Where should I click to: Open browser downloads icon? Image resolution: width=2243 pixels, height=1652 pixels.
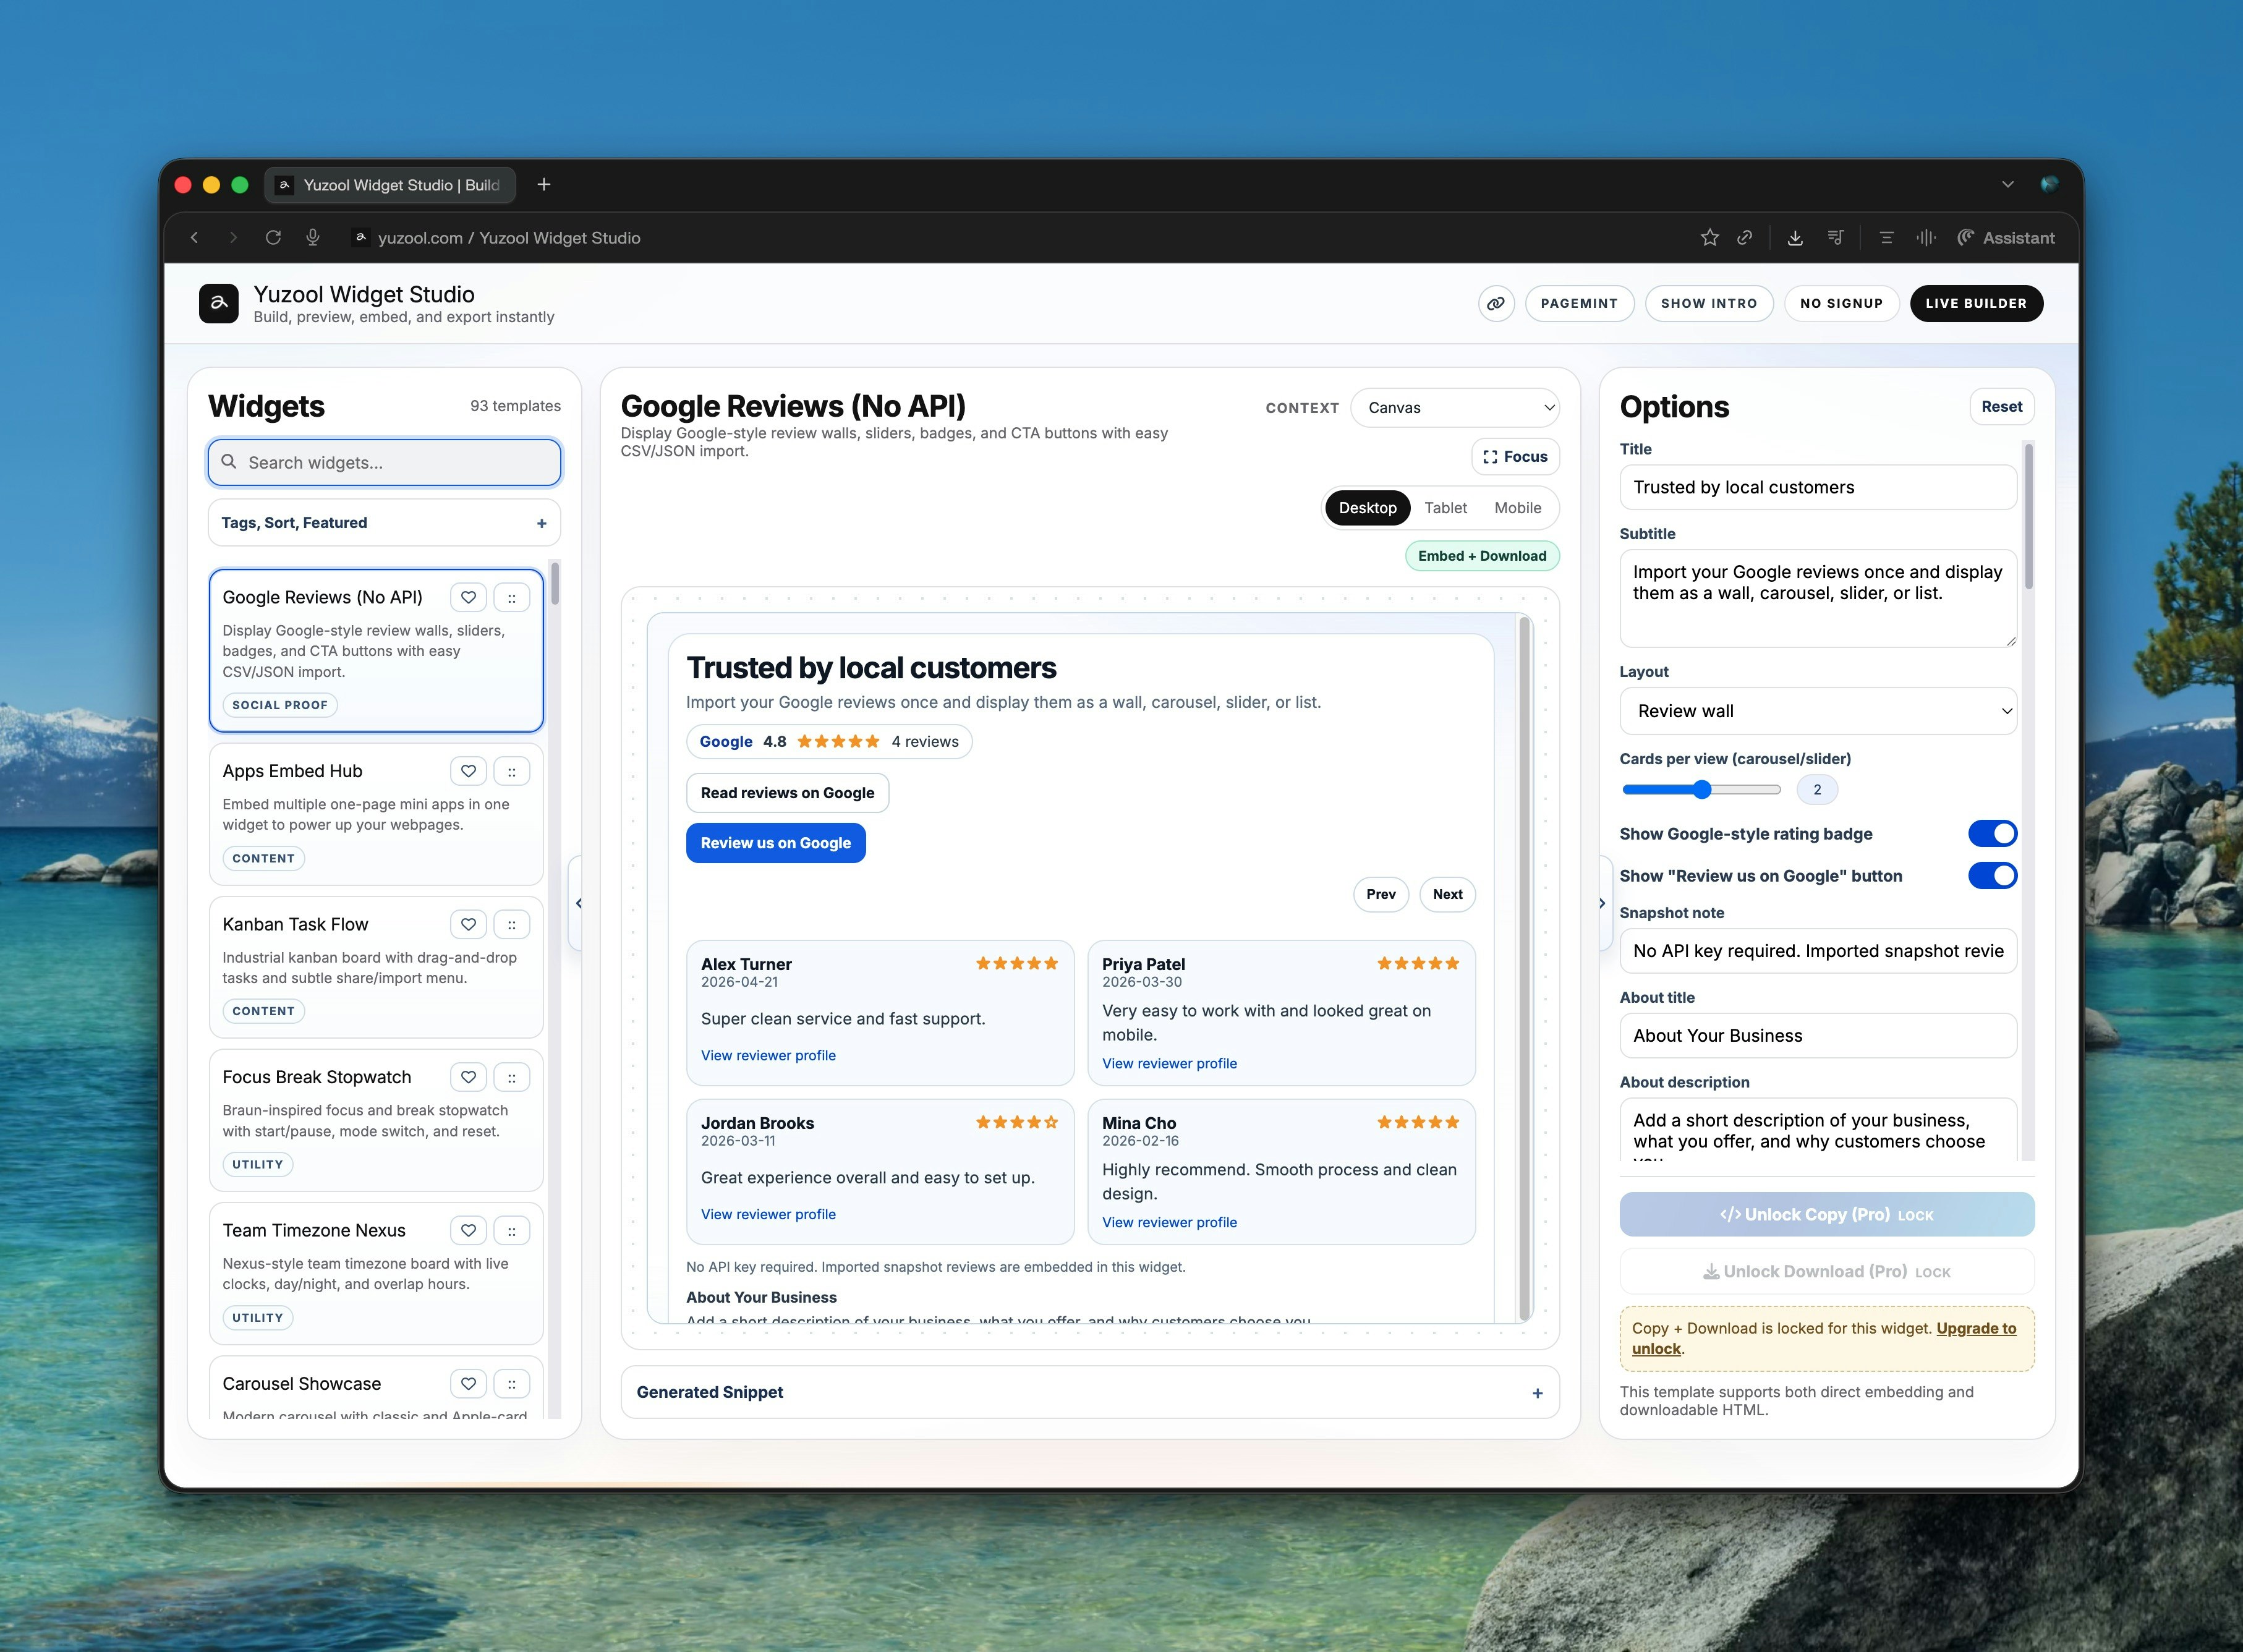(x=1795, y=238)
